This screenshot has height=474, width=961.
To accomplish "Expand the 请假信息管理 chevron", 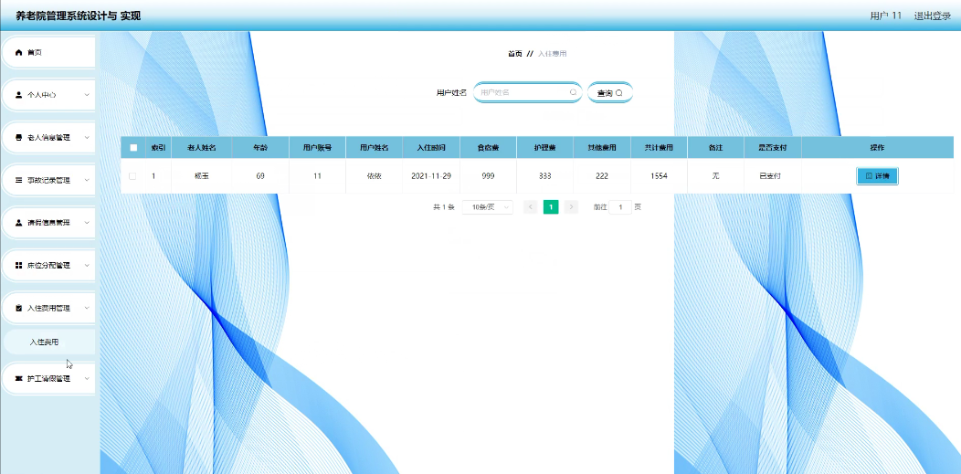I will 87,223.
